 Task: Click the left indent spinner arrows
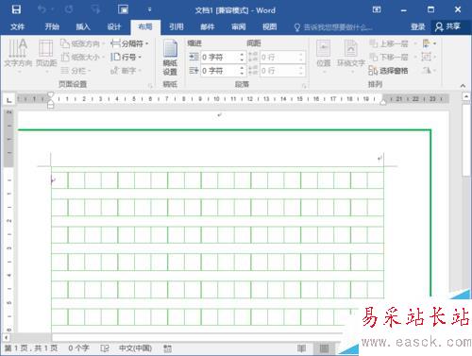(242, 57)
